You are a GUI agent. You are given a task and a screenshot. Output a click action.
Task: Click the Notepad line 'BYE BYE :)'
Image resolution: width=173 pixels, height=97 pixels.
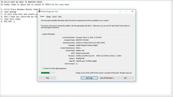tap(8, 22)
